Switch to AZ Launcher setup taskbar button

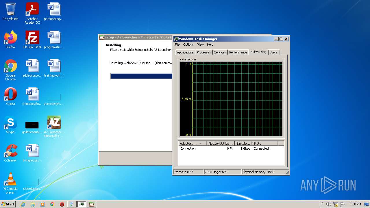pos(92,204)
